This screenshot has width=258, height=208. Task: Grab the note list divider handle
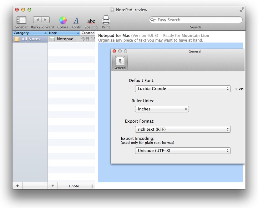click(x=92, y=186)
